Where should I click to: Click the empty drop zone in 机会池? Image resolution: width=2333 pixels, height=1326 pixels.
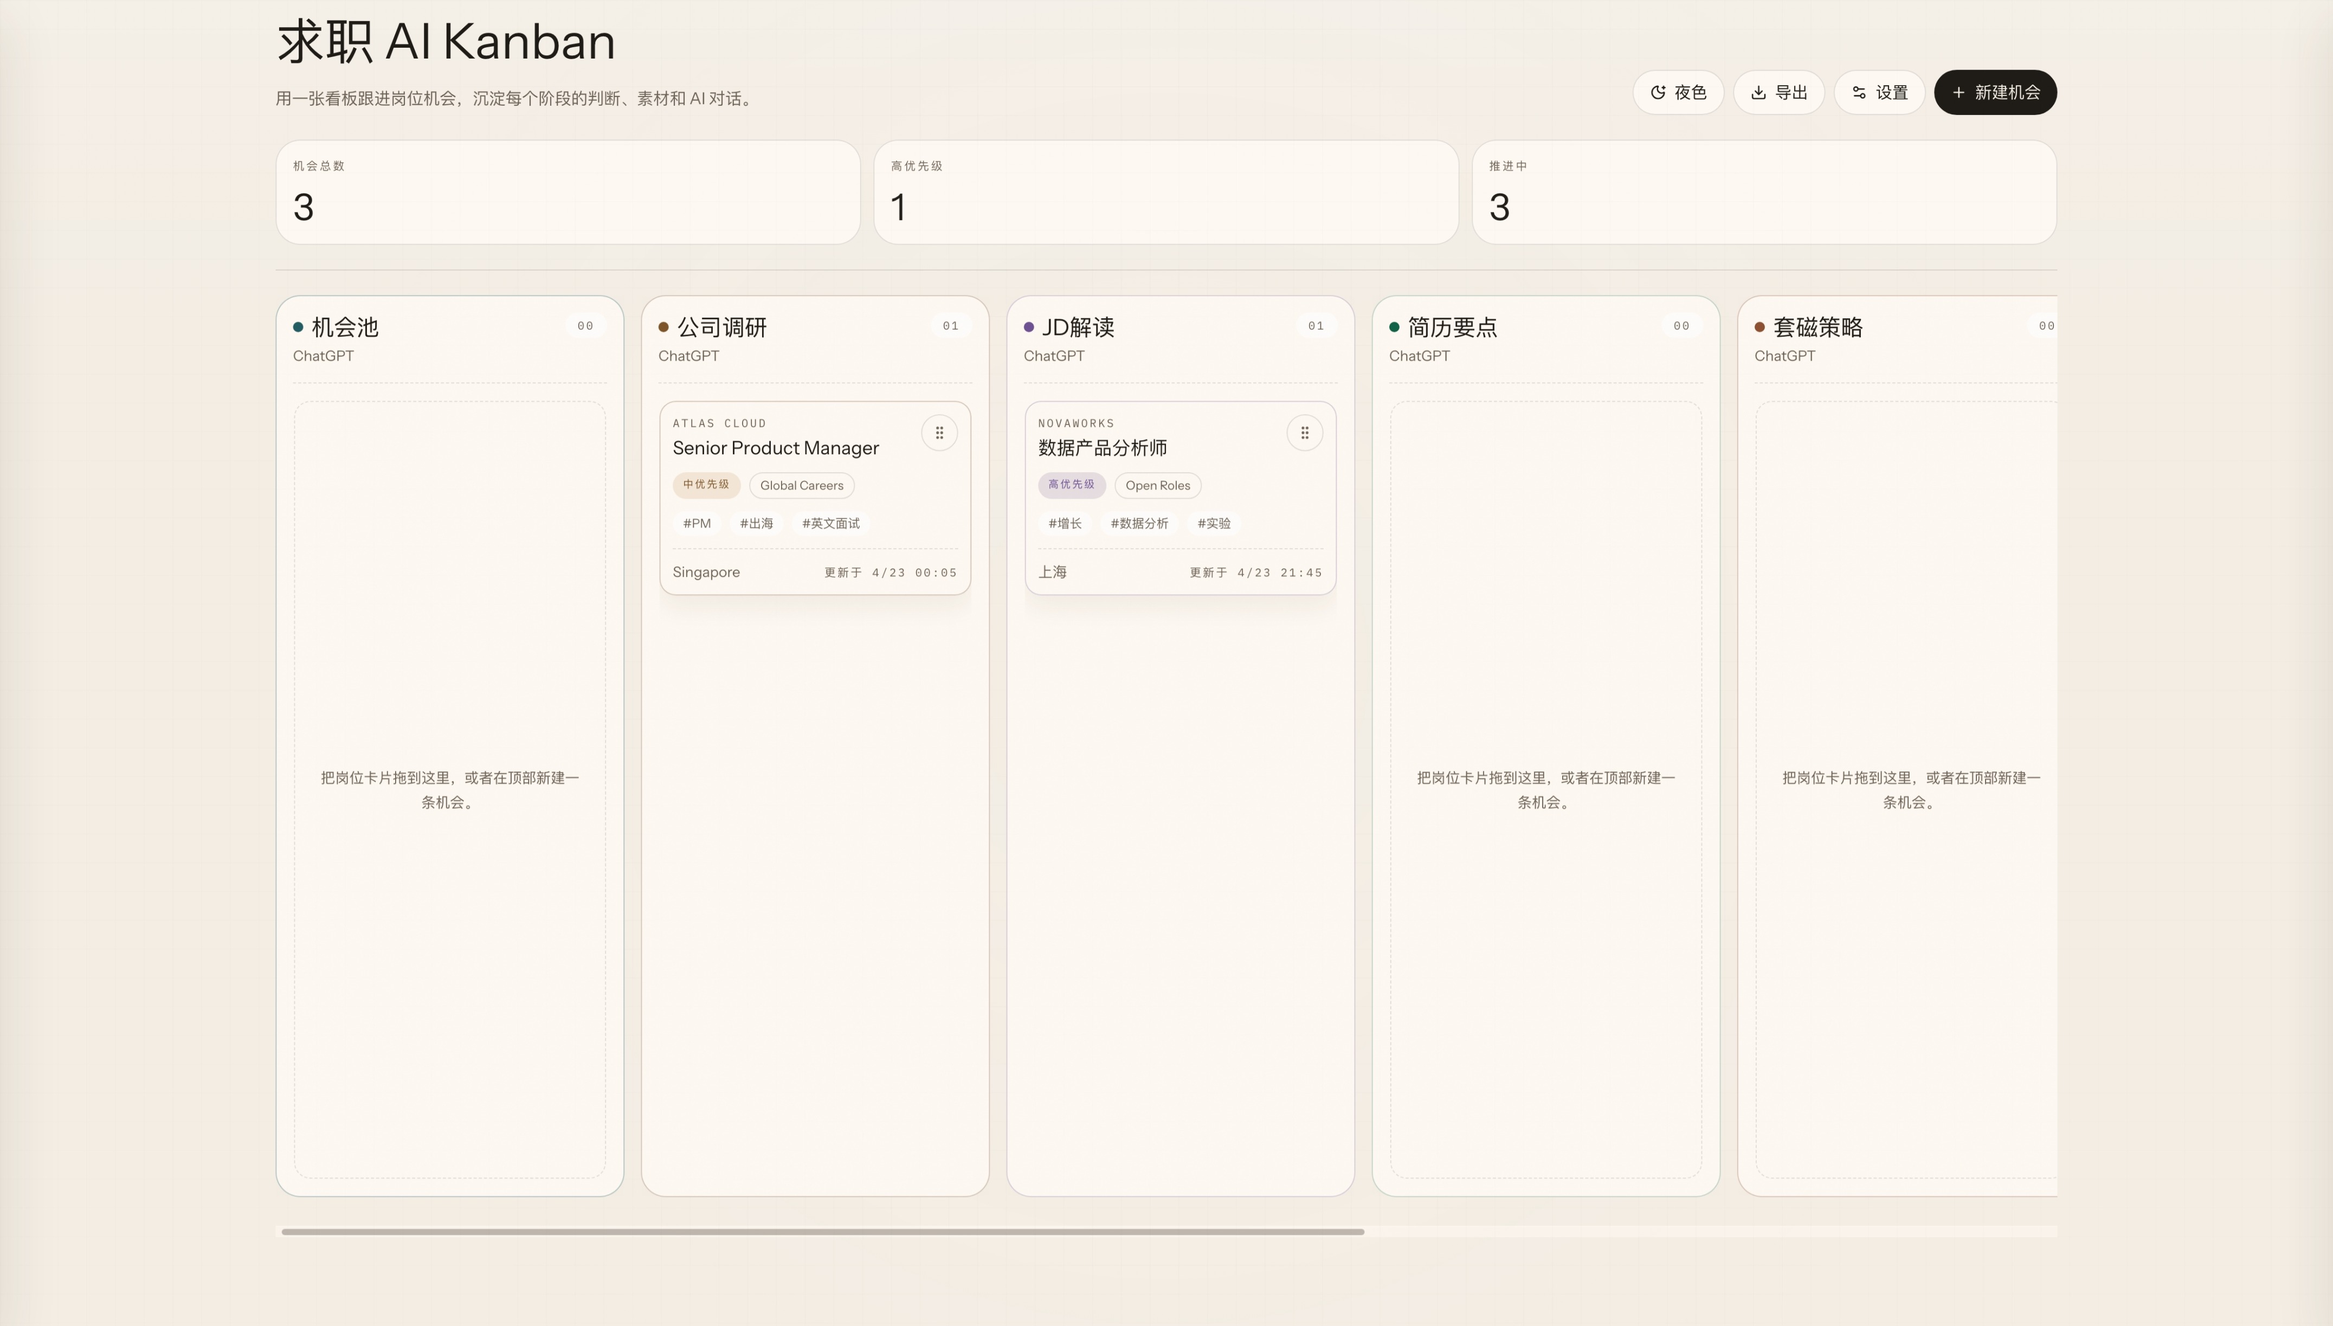click(x=450, y=790)
